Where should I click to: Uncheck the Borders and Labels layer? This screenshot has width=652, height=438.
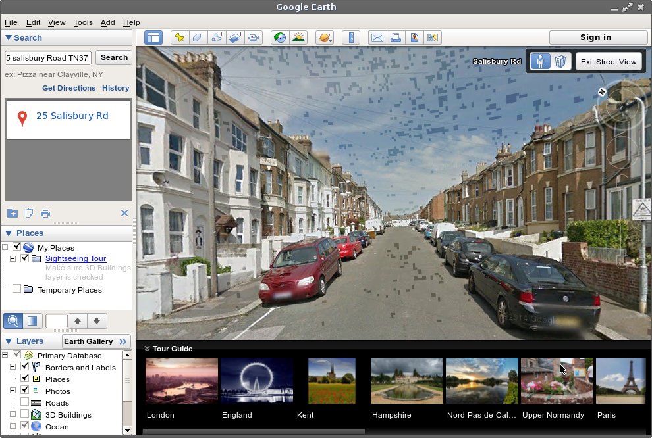[x=24, y=366]
